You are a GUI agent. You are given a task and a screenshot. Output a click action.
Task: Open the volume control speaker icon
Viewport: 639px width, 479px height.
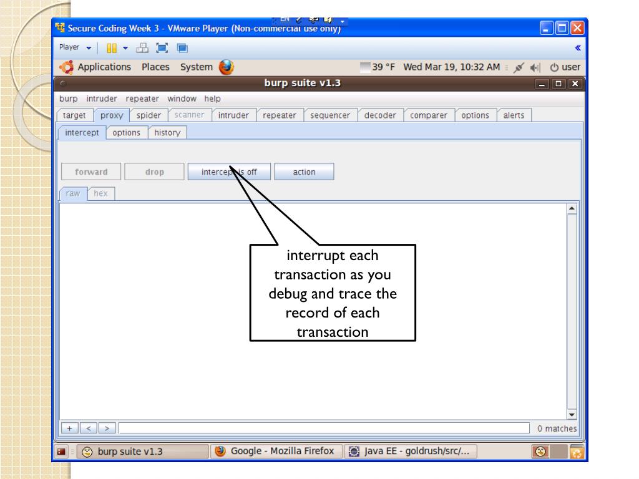coord(535,67)
